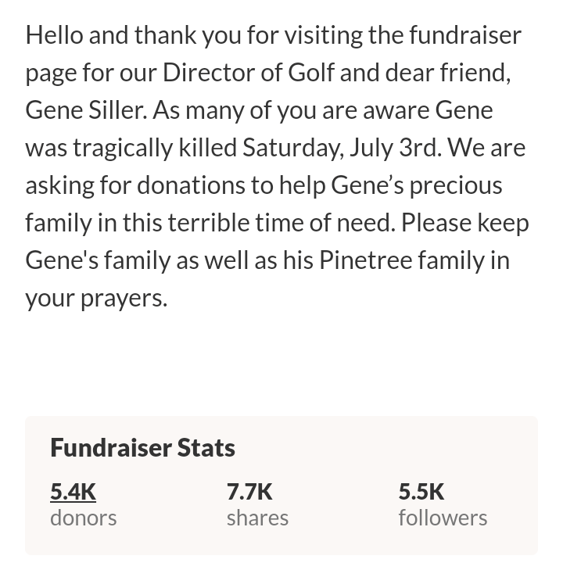Click the name "Gene Siller" in the description

(x=85, y=110)
